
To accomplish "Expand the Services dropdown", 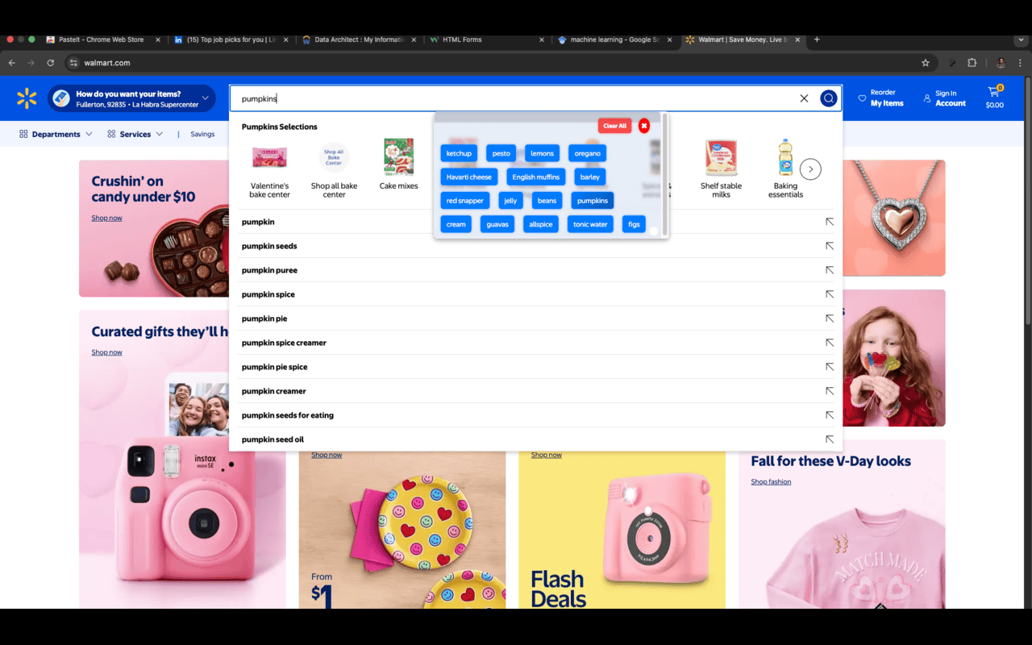I will coord(135,134).
